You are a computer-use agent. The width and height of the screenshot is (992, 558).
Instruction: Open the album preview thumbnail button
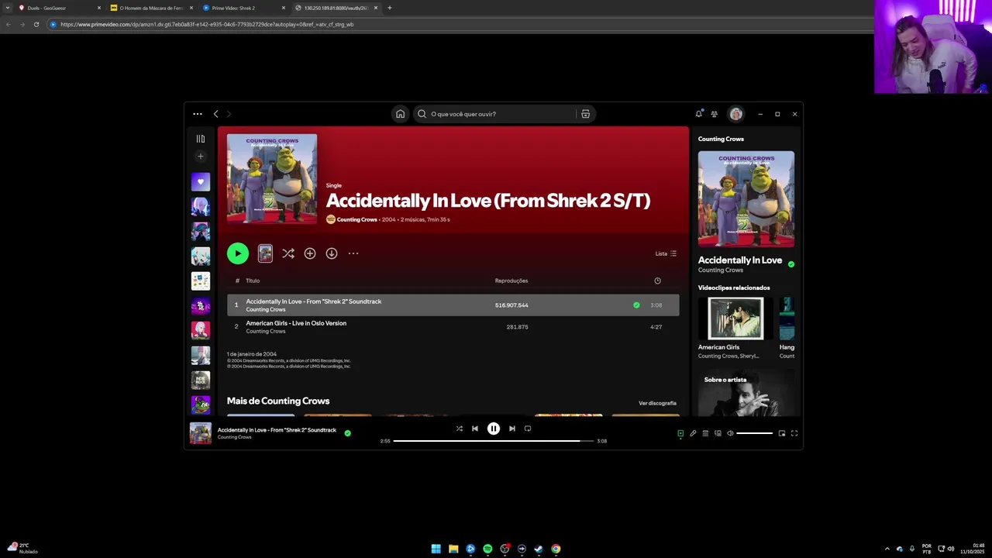pos(265,253)
